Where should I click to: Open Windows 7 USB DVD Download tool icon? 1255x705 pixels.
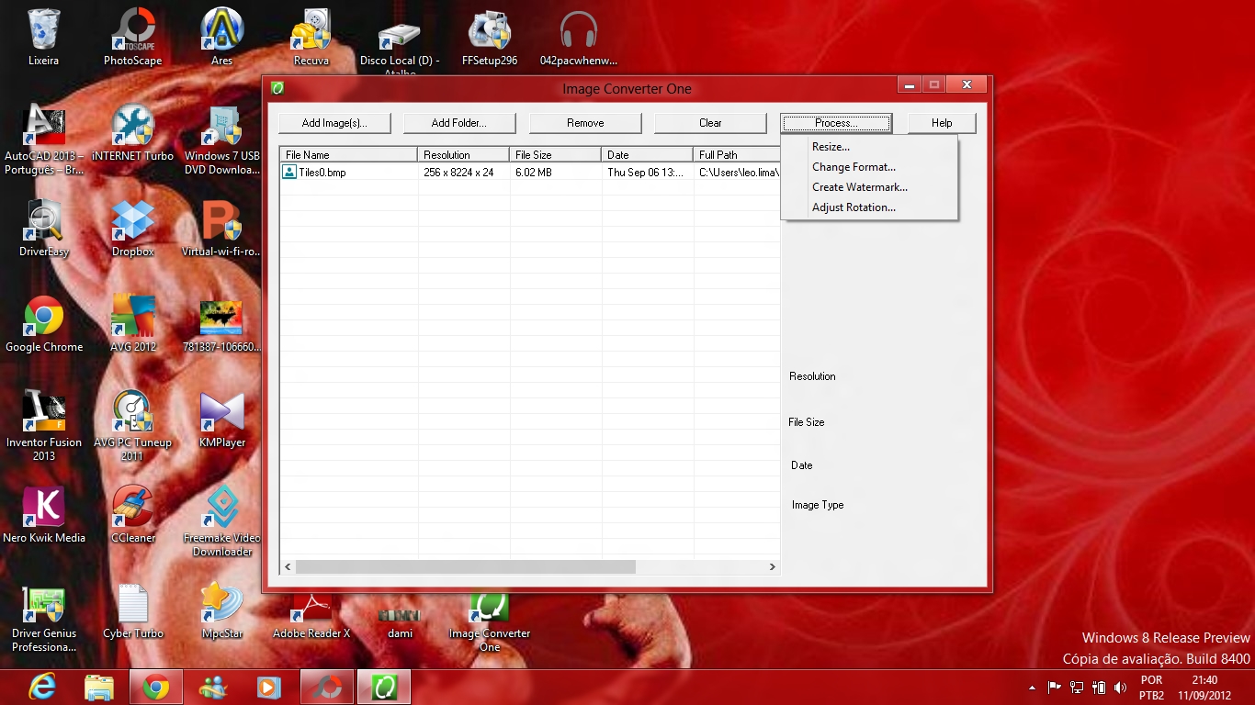222,140
